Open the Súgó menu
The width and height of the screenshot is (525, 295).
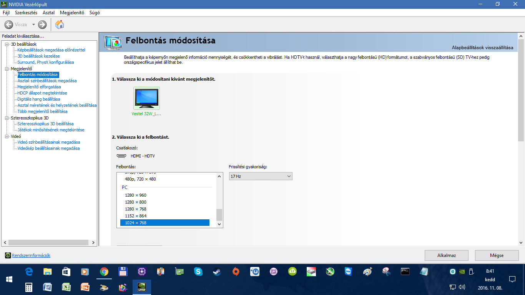pos(95,12)
